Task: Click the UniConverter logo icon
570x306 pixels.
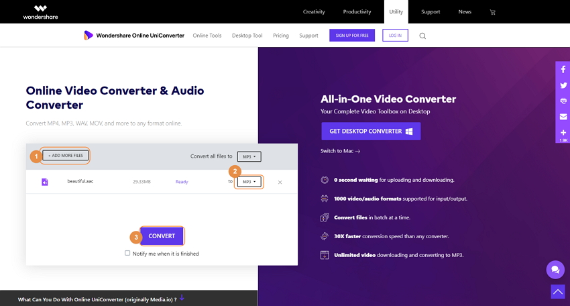Action: pyautogui.click(x=88, y=36)
